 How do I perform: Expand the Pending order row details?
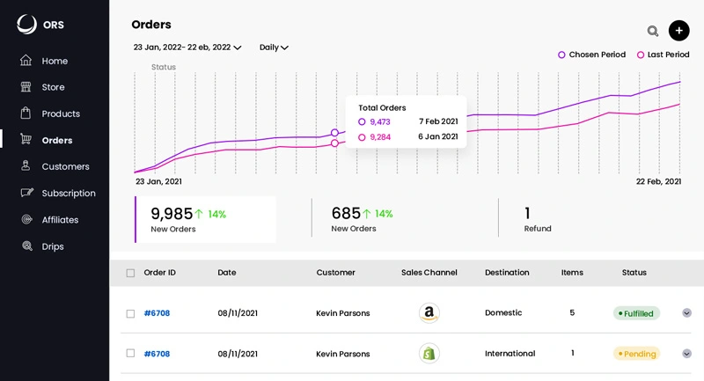[x=686, y=354]
